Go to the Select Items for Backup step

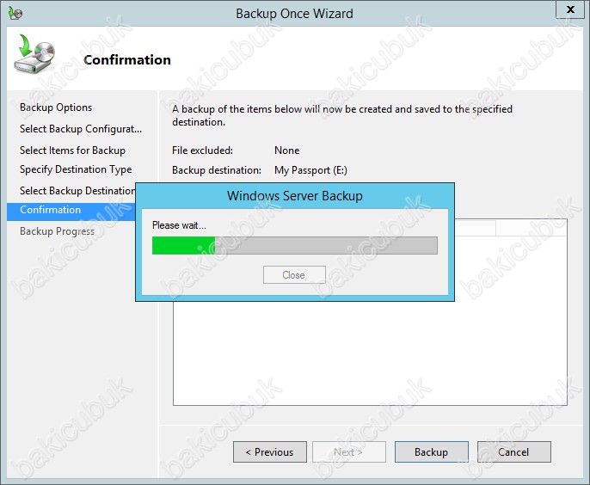pyautogui.click(x=72, y=150)
